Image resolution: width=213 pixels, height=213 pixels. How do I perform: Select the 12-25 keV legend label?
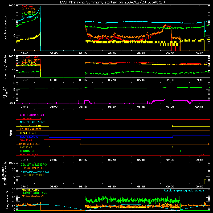pos(29,12)
